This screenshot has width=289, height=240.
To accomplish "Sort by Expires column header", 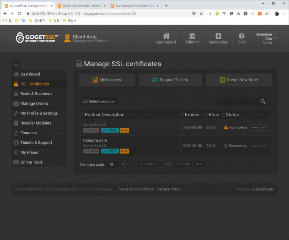I will click(192, 115).
